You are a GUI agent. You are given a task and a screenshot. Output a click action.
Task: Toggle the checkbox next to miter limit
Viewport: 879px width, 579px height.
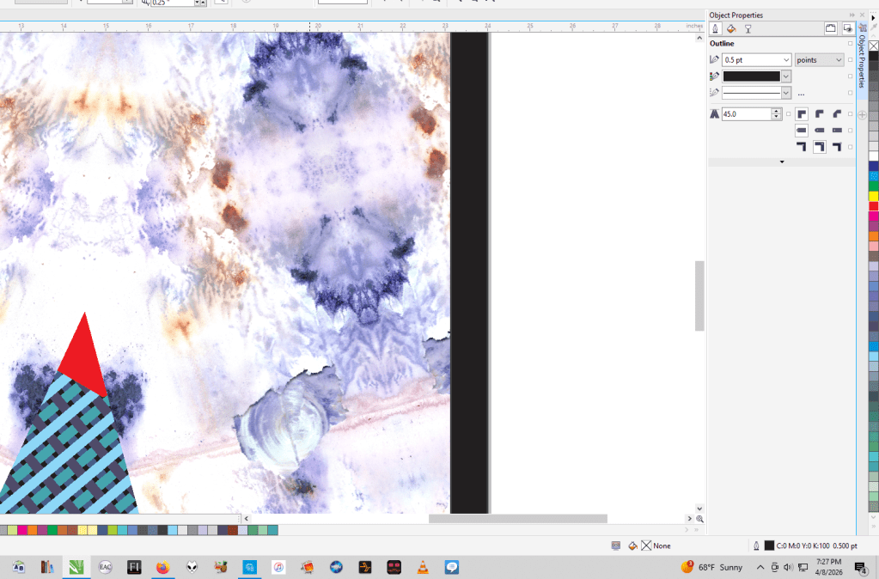789,113
